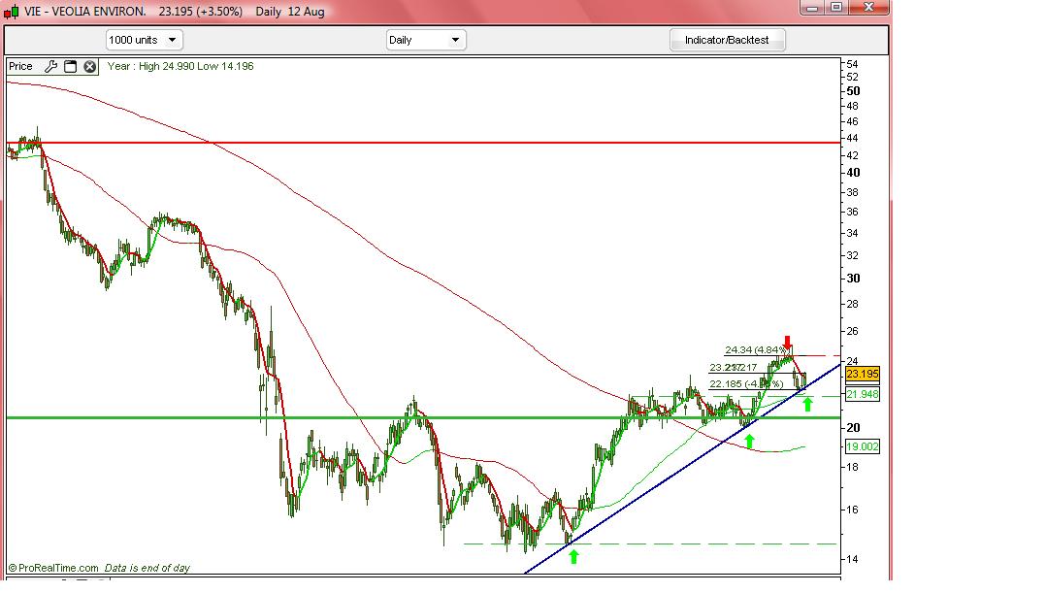Image resolution: width=1046 pixels, height=593 pixels.
Task: Open the price settings wrench icon
Action: point(50,66)
